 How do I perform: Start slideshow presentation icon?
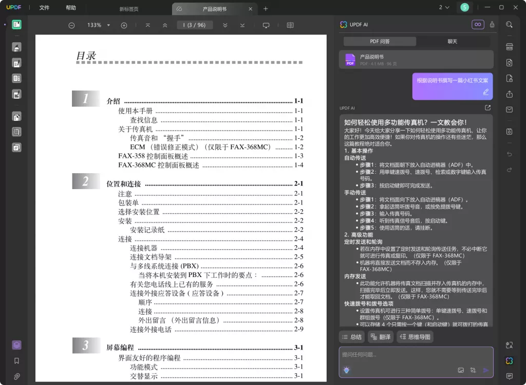tap(266, 25)
